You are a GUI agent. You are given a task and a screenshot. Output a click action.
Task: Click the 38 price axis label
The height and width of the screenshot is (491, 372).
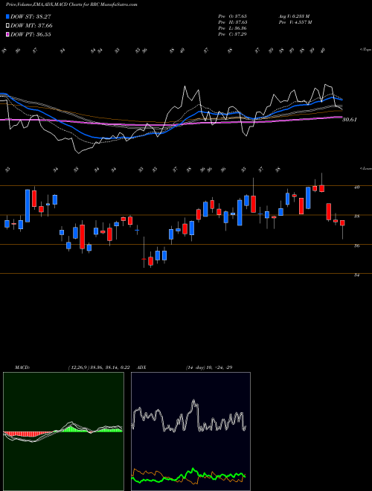tap(356, 216)
